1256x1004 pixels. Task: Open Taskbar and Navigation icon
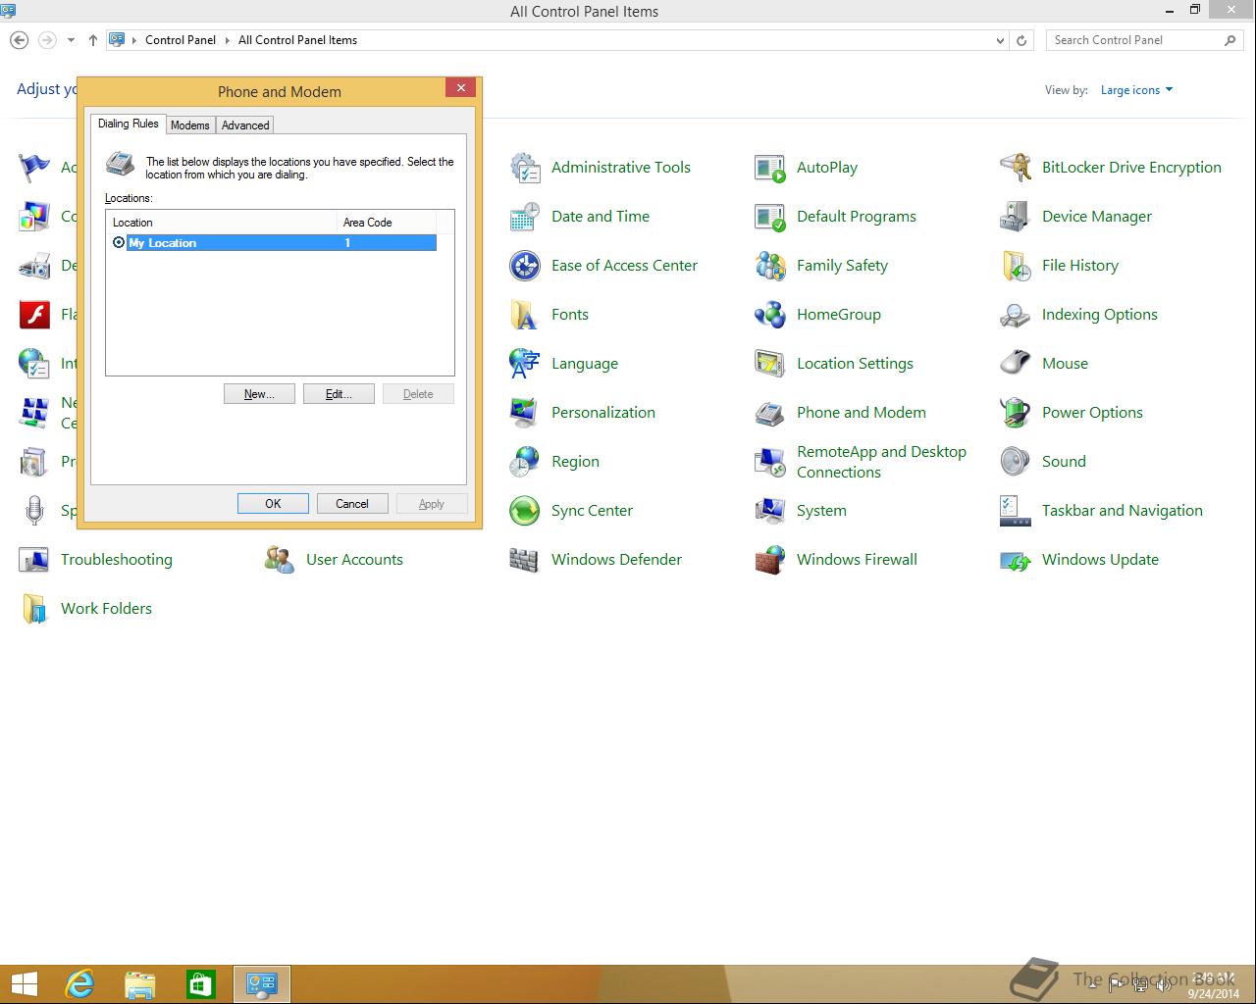[1016, 511]
